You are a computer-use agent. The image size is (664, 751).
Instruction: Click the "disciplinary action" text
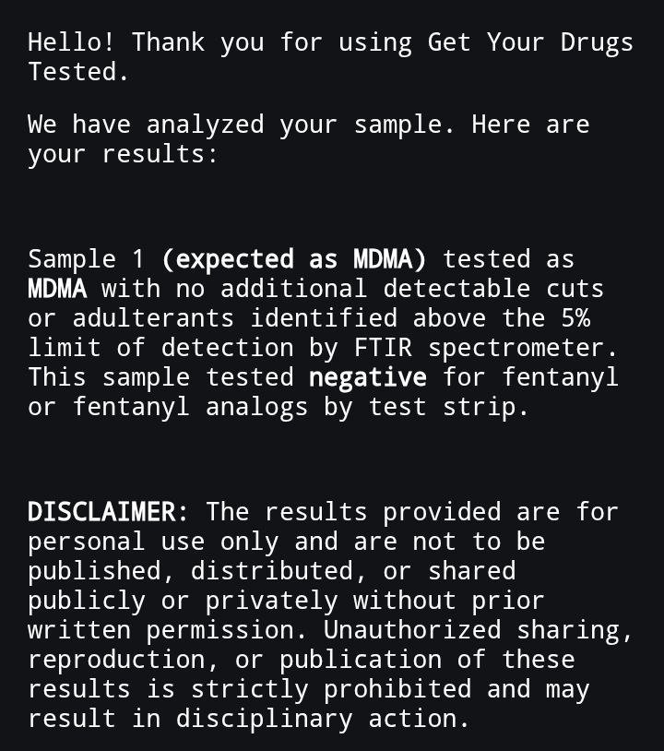click(315, 719)
